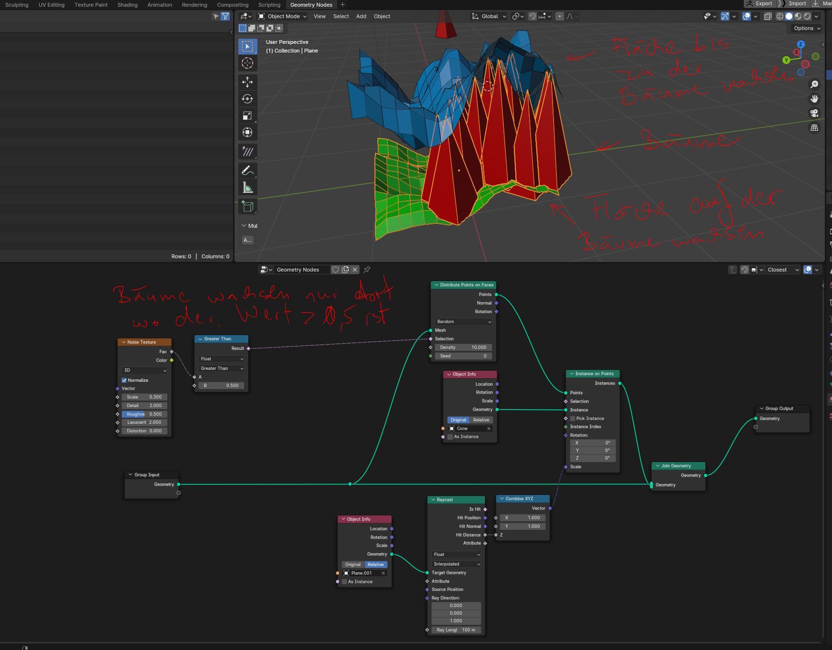Open Random distribution method dropdown
Image resolution: width=832 pixels, height=650 pixels.
(x=463, y=322)
